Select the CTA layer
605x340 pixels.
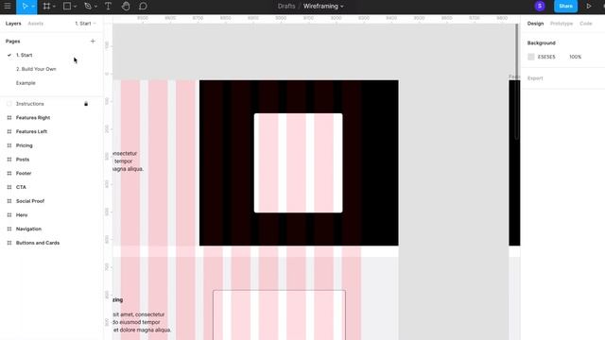[21, 187]
